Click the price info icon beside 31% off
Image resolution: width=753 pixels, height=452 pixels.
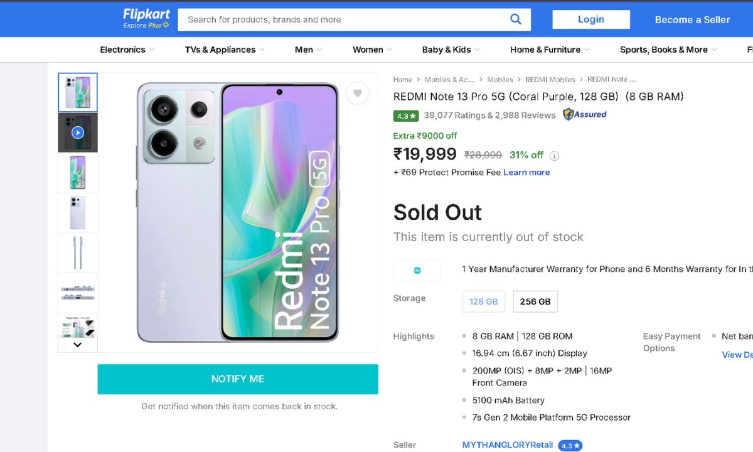[x=554, y=156]
